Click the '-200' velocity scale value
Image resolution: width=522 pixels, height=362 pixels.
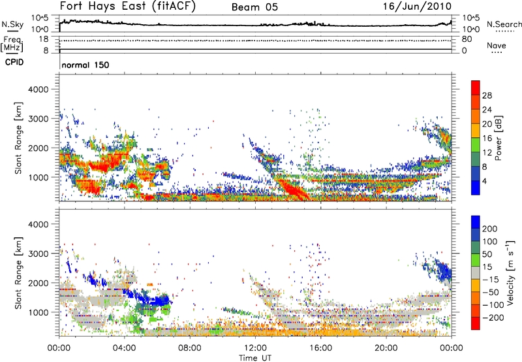click(x=492, y=318)
